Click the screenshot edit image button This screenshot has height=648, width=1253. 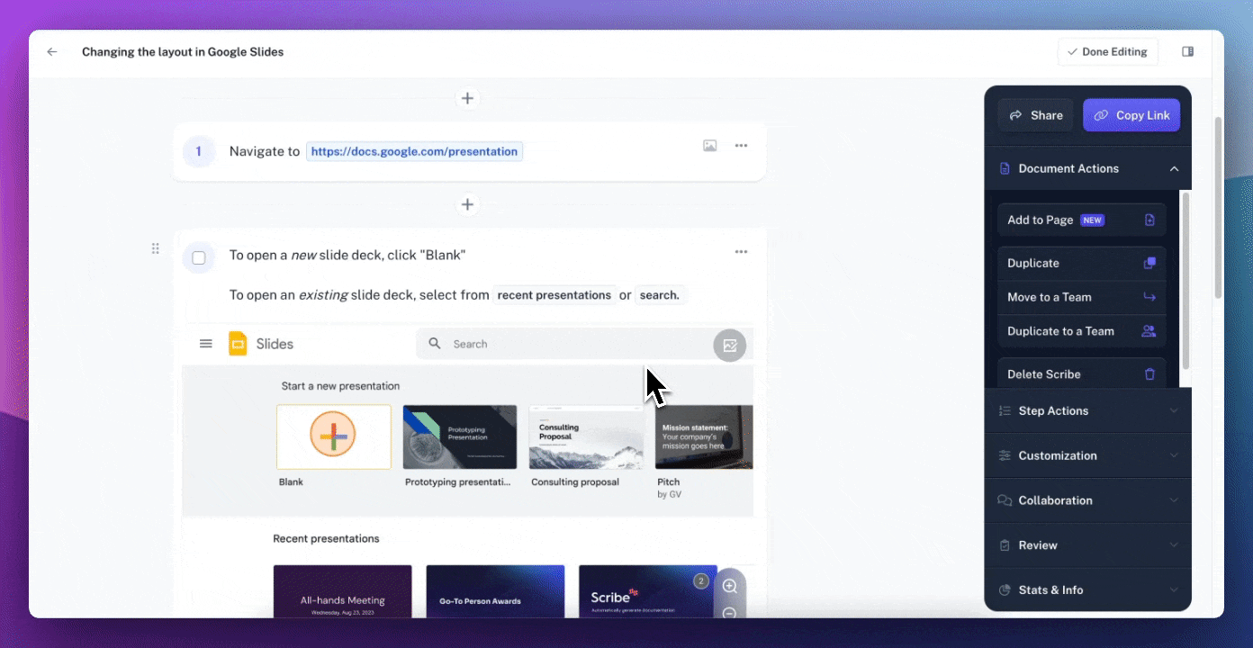click(730, 346)
